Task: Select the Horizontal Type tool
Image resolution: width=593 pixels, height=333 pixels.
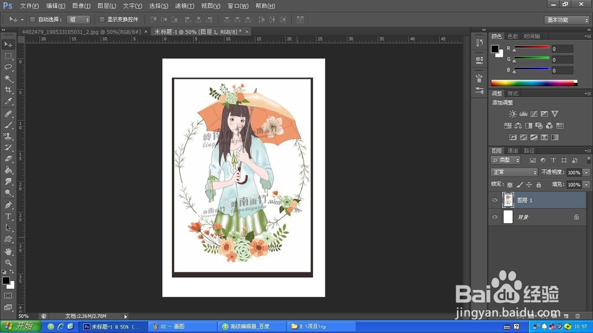Action: (8, 217)
